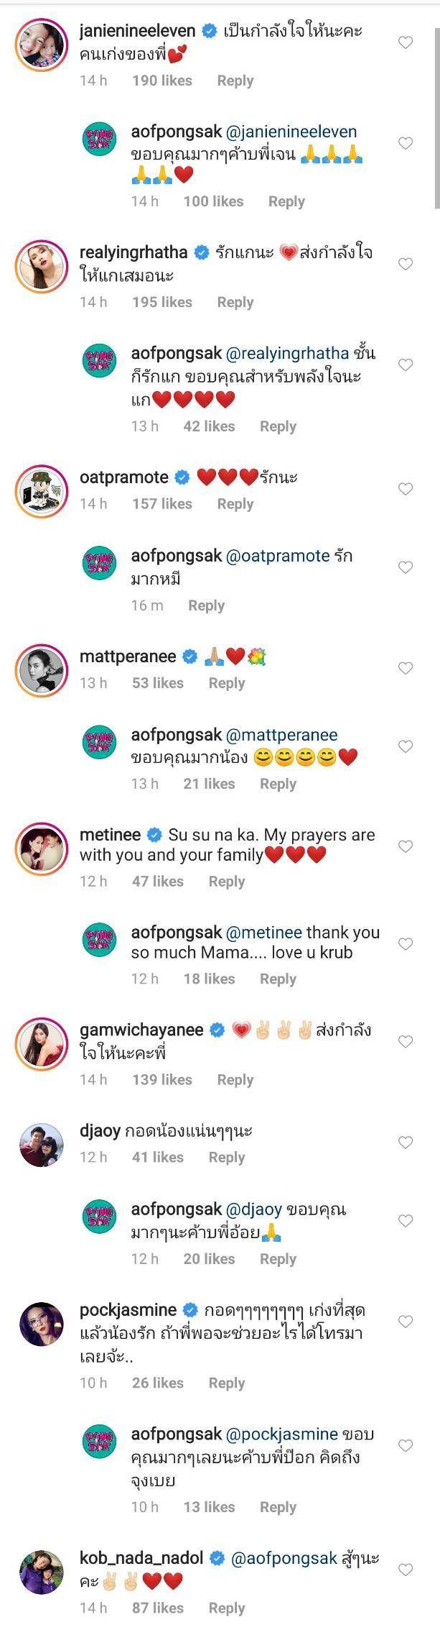Like metinee's "Su su na ka" comment
Viewport: 440px width, 1625px height.
click(x=406, y=846)
